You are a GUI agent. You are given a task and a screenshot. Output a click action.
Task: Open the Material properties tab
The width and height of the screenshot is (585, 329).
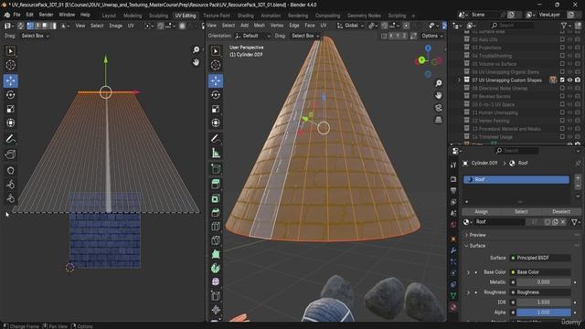(453, 307)
